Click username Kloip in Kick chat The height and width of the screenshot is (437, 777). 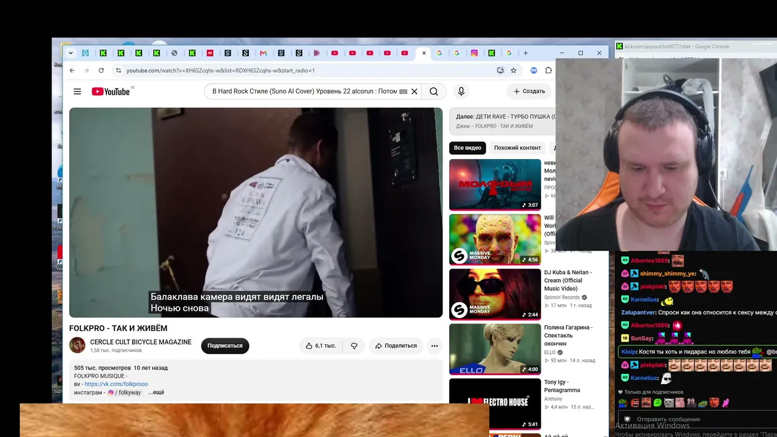click(629, 351)
